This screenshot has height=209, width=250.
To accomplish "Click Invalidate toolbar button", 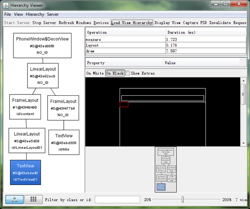I will (x=220, y=23).
